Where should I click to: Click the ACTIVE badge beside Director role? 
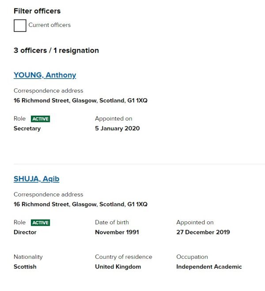41,223
